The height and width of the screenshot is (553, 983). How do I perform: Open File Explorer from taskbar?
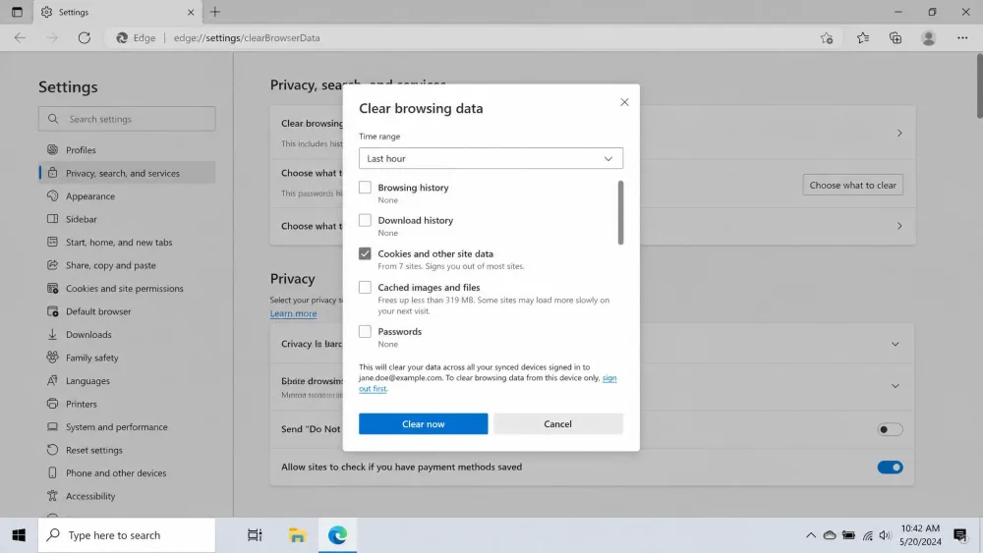coord(297,535)
